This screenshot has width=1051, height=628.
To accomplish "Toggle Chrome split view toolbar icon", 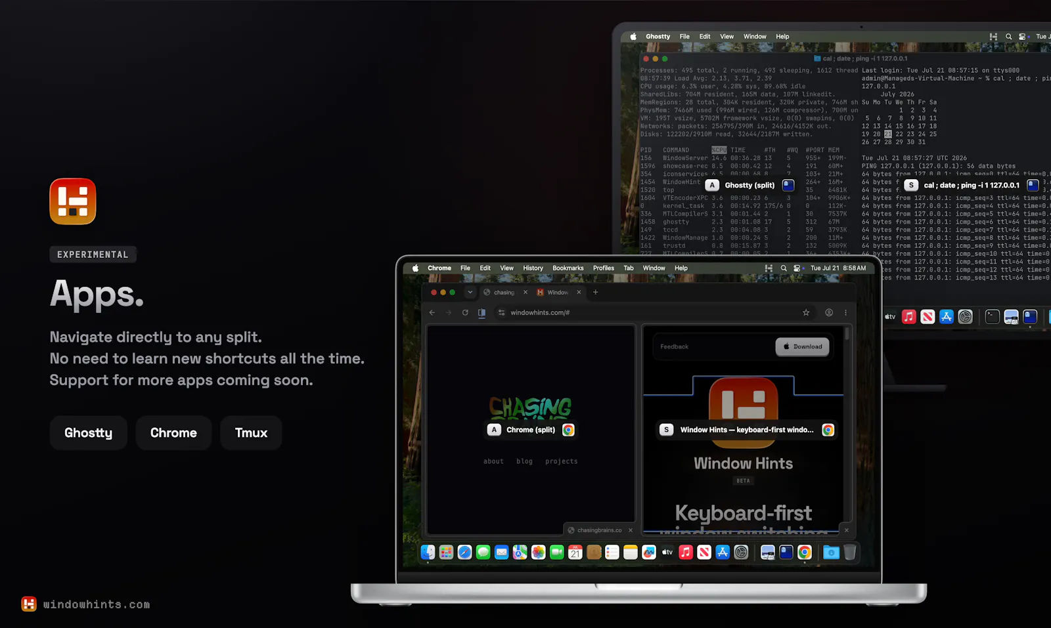I will click(x=481, y=313).
